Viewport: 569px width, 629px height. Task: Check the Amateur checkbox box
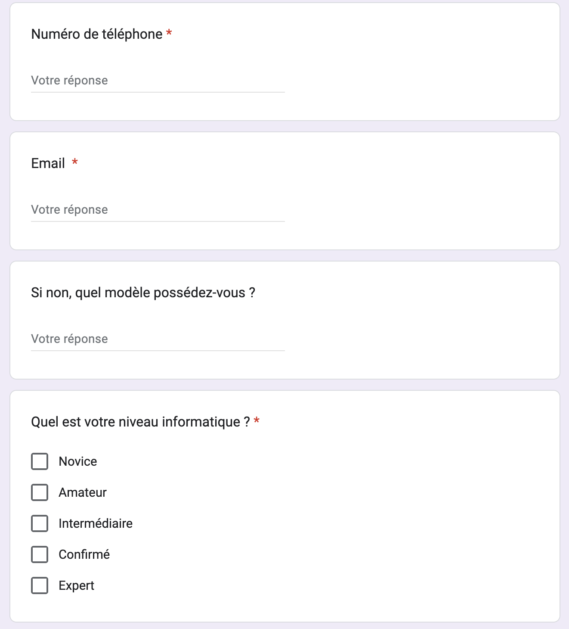tap(40, 492)
